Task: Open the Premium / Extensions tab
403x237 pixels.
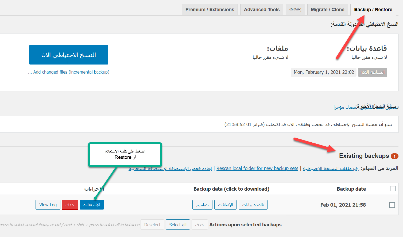Action: [x=210, y=10]
